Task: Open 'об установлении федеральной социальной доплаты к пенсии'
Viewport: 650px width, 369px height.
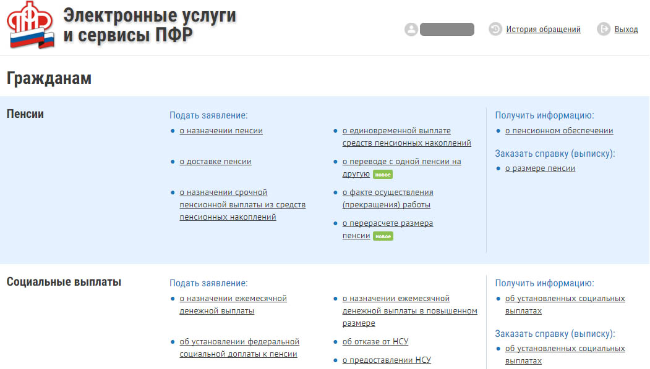Action: pyautogui.click(x=239, y=348)
